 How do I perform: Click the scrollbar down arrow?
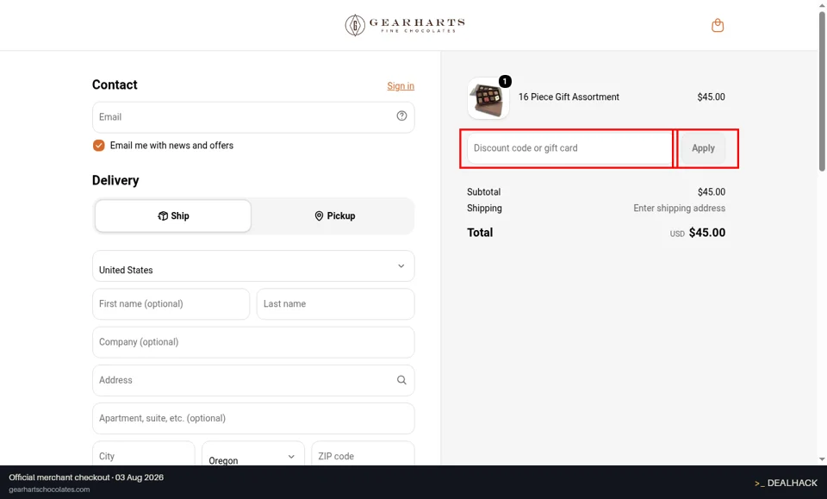click(822, 459)
